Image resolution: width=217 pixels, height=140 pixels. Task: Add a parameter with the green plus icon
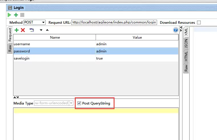tap(17, 30)
